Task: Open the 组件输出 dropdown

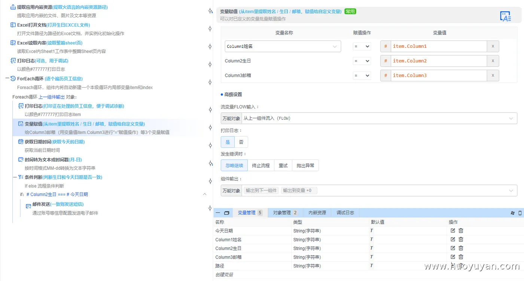Action: pyautogui.click(x=380, y=190)
